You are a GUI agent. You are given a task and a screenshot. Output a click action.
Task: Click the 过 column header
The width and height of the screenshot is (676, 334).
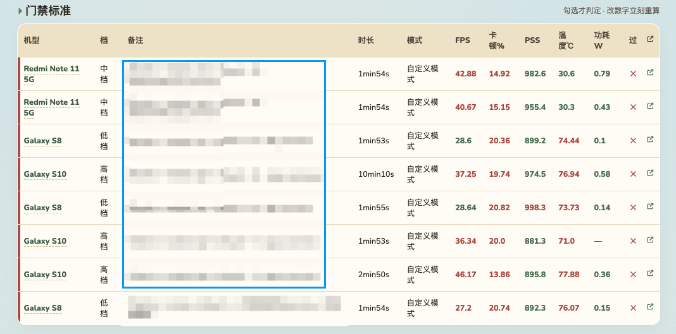[x=633, y=40]
